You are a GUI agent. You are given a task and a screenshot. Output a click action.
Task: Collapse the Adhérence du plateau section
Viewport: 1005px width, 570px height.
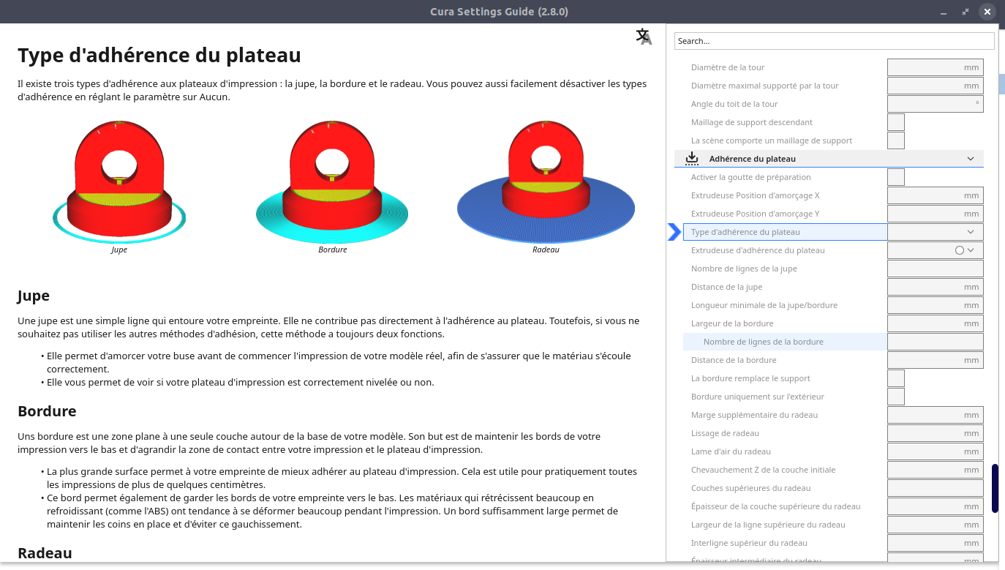coord(971,159)
